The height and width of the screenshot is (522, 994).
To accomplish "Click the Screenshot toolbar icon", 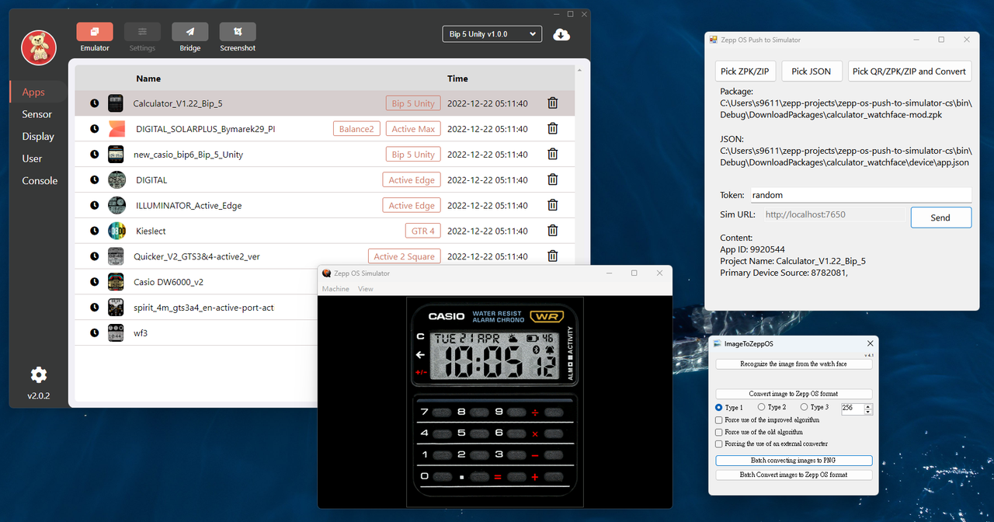I will (238, 32).
